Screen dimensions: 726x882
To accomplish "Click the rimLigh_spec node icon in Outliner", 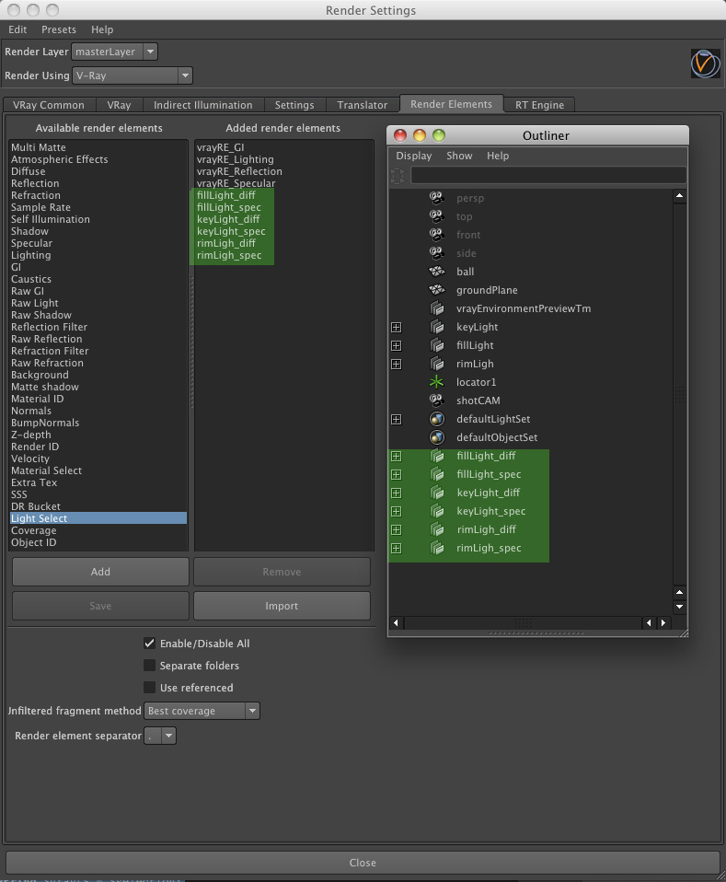I will coord(437,548).
